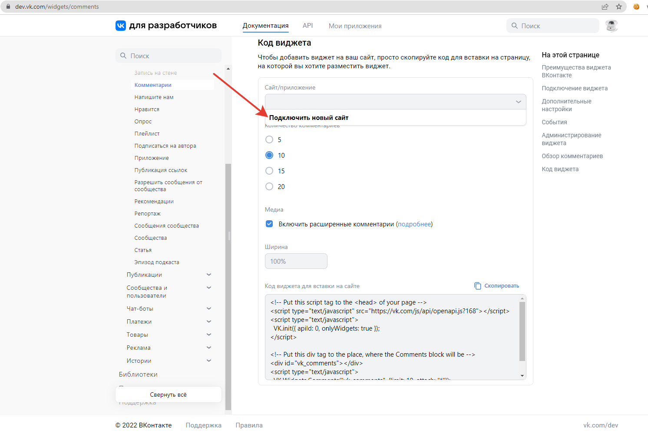Open Опрос widget page
The height and width of the screenshot is (434, 648).
pyautogui.click(x=143, y=122)
